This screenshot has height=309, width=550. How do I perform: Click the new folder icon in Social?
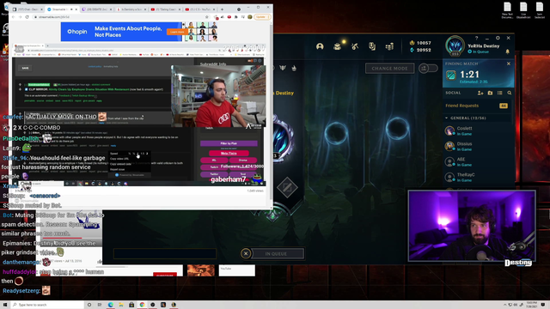[490, 93]
